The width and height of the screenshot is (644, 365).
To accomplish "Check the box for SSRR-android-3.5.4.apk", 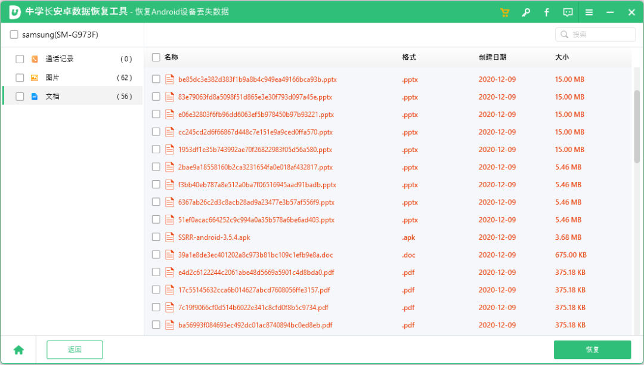I will pyautogui.click(x=156, y=237).
